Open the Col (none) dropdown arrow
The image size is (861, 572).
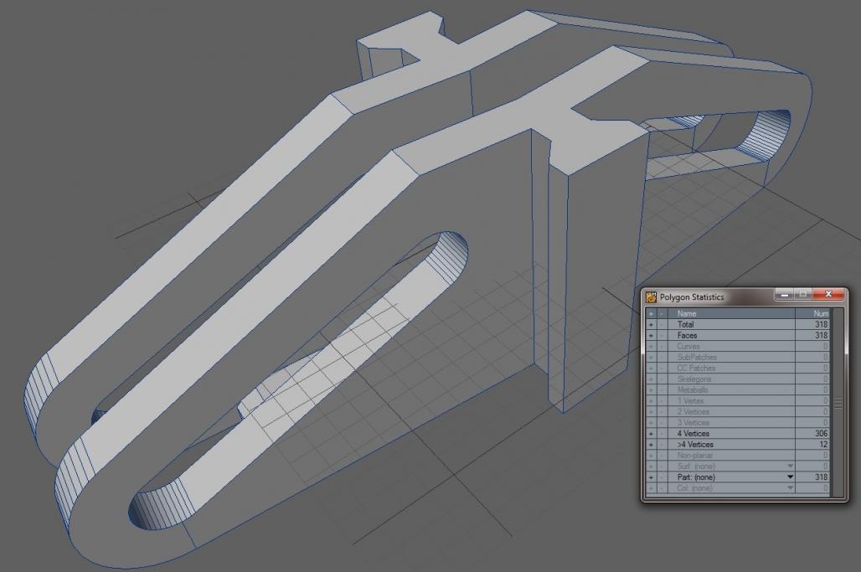click(x=789, y=488)
